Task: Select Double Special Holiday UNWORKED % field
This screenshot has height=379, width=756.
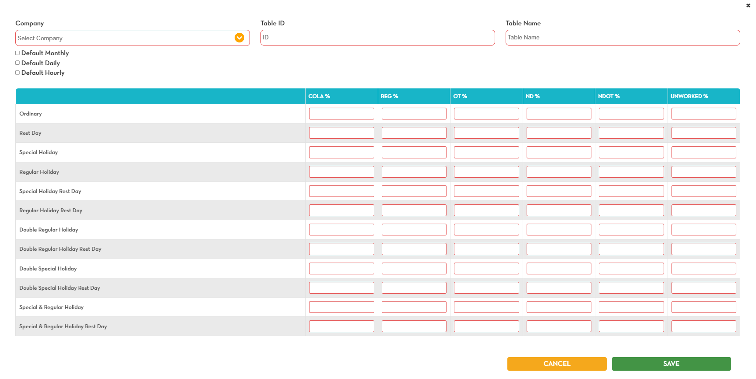Action: click(704, 269)
